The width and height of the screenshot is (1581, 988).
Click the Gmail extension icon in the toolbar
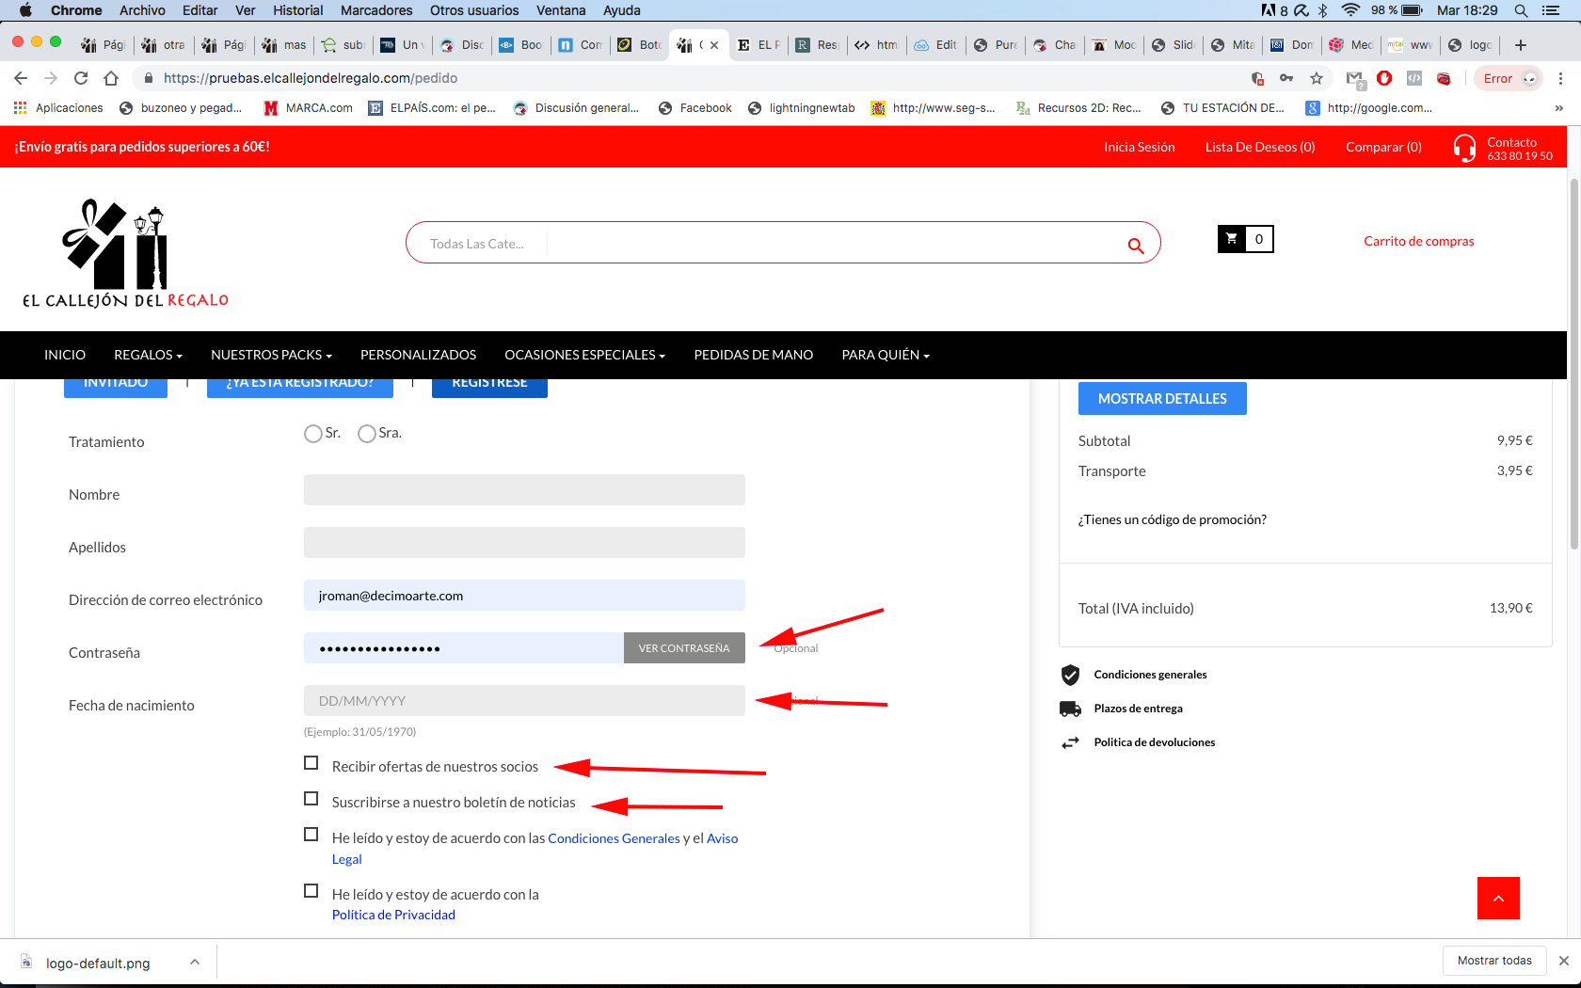pyautogui.click(x=1354, y=79)
